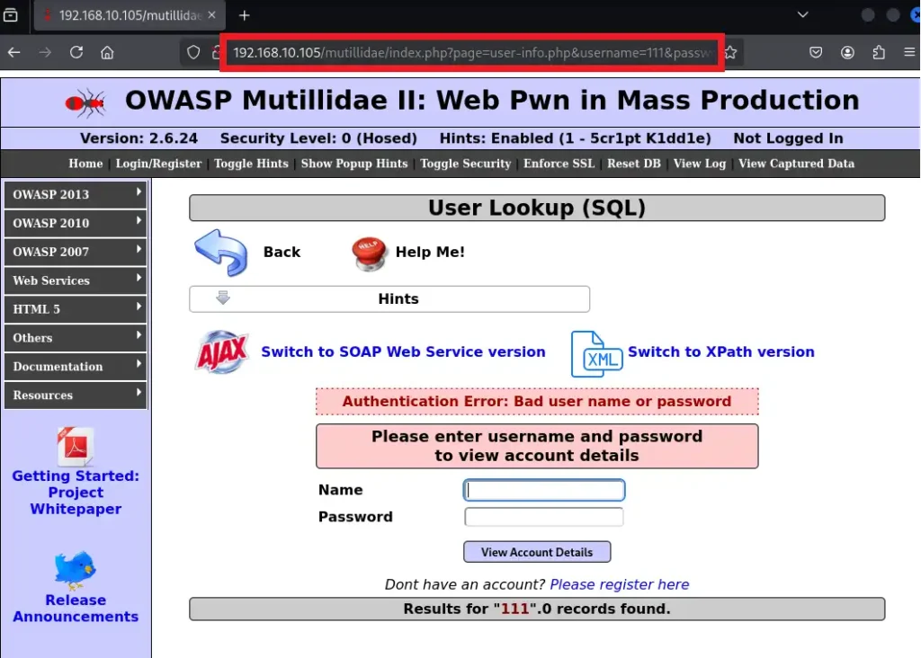
Task: Click the Hints down arrow icon
Action: point(223,298)
